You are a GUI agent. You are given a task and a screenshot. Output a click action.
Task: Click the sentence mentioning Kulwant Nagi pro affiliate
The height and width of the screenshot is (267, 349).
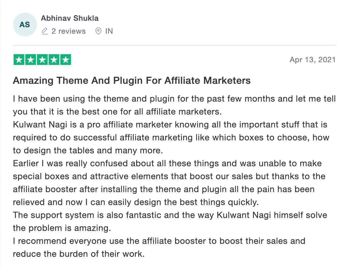point(171,137)
